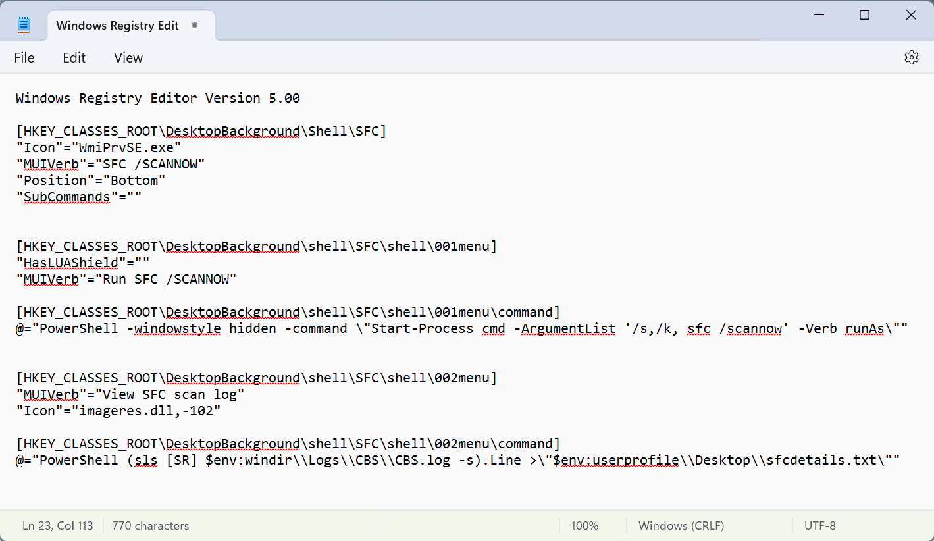Close the Notepad window

911,15
